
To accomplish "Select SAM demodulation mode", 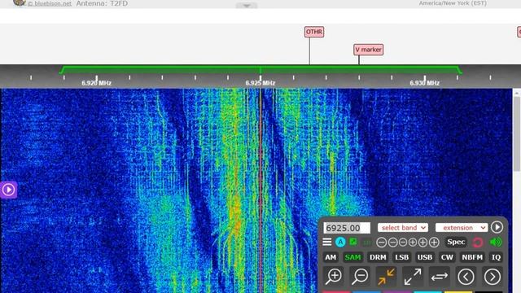I will [352, 257].
